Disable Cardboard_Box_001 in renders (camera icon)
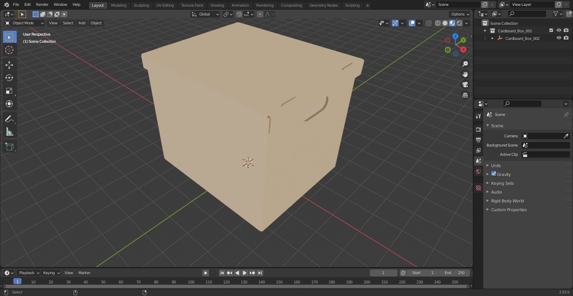The height and width of the screenshot is (296, 573). click(x=566, y=31)
